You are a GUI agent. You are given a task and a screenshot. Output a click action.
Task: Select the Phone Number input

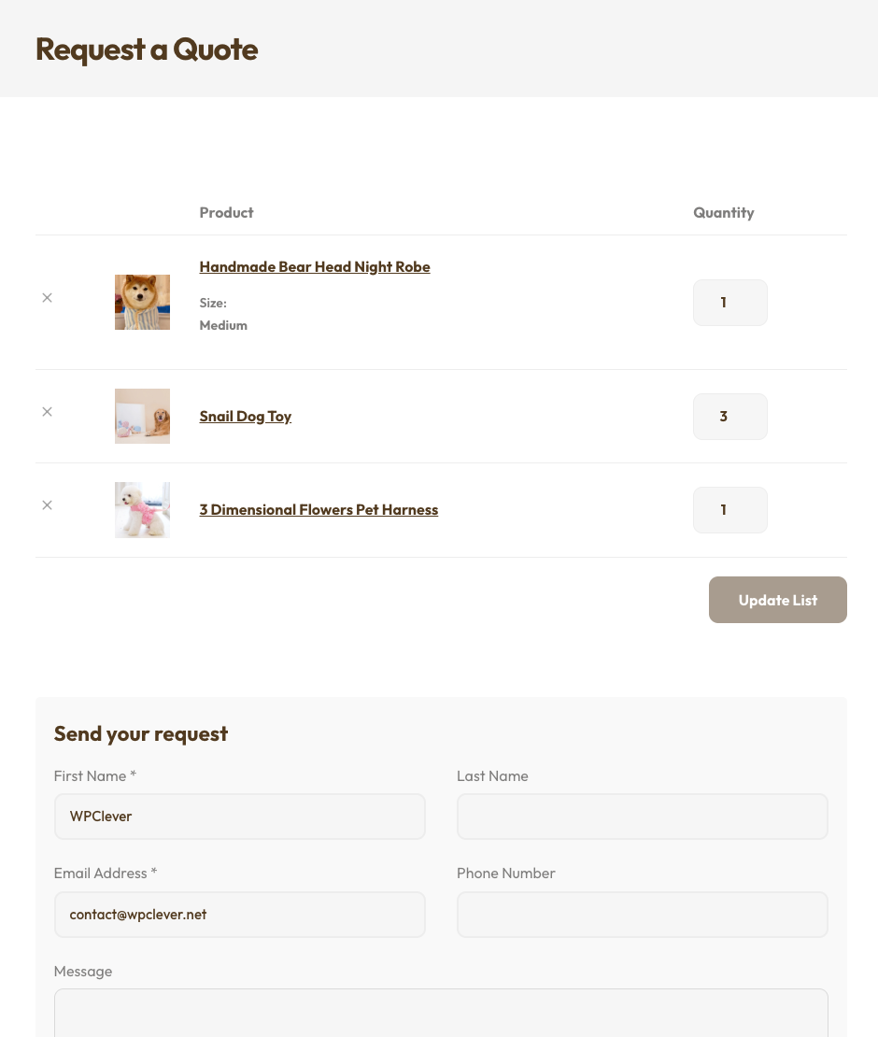pyautogui.click(x=642, y=915)
